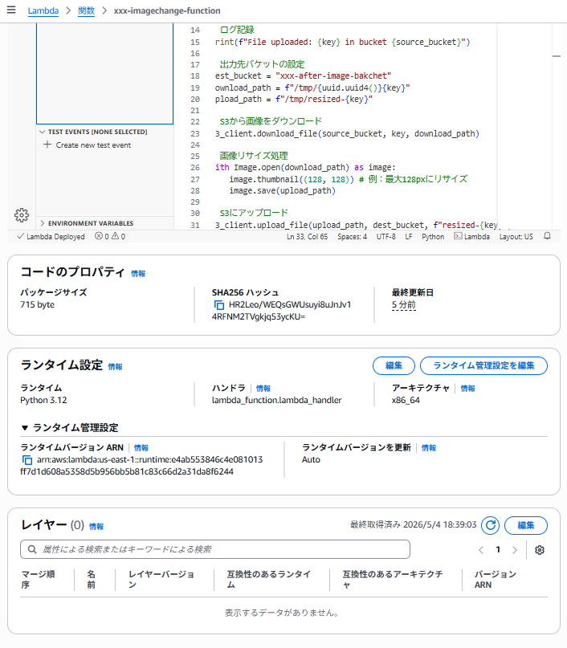Copy the SHA256 hash value

pyautogui.click(x=218, y=305)
